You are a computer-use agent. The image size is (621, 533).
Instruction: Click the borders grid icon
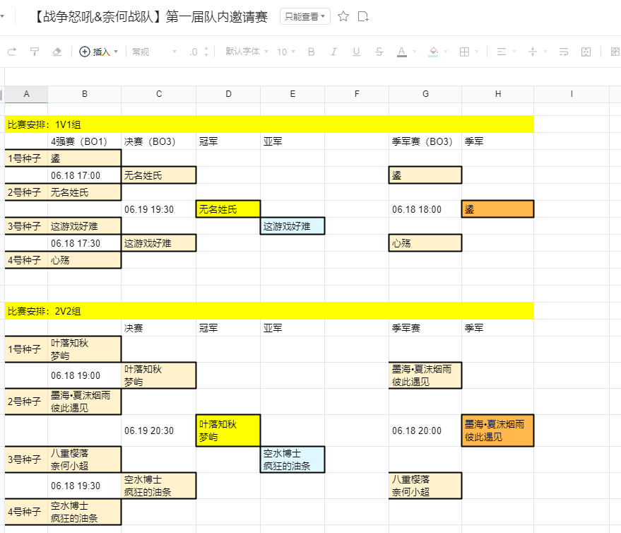coord(465,52)
